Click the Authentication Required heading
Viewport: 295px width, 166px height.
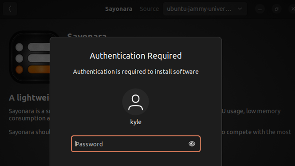tap(136, 56)
